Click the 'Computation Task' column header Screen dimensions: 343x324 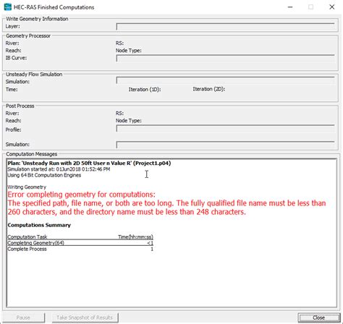coord(27,237)
